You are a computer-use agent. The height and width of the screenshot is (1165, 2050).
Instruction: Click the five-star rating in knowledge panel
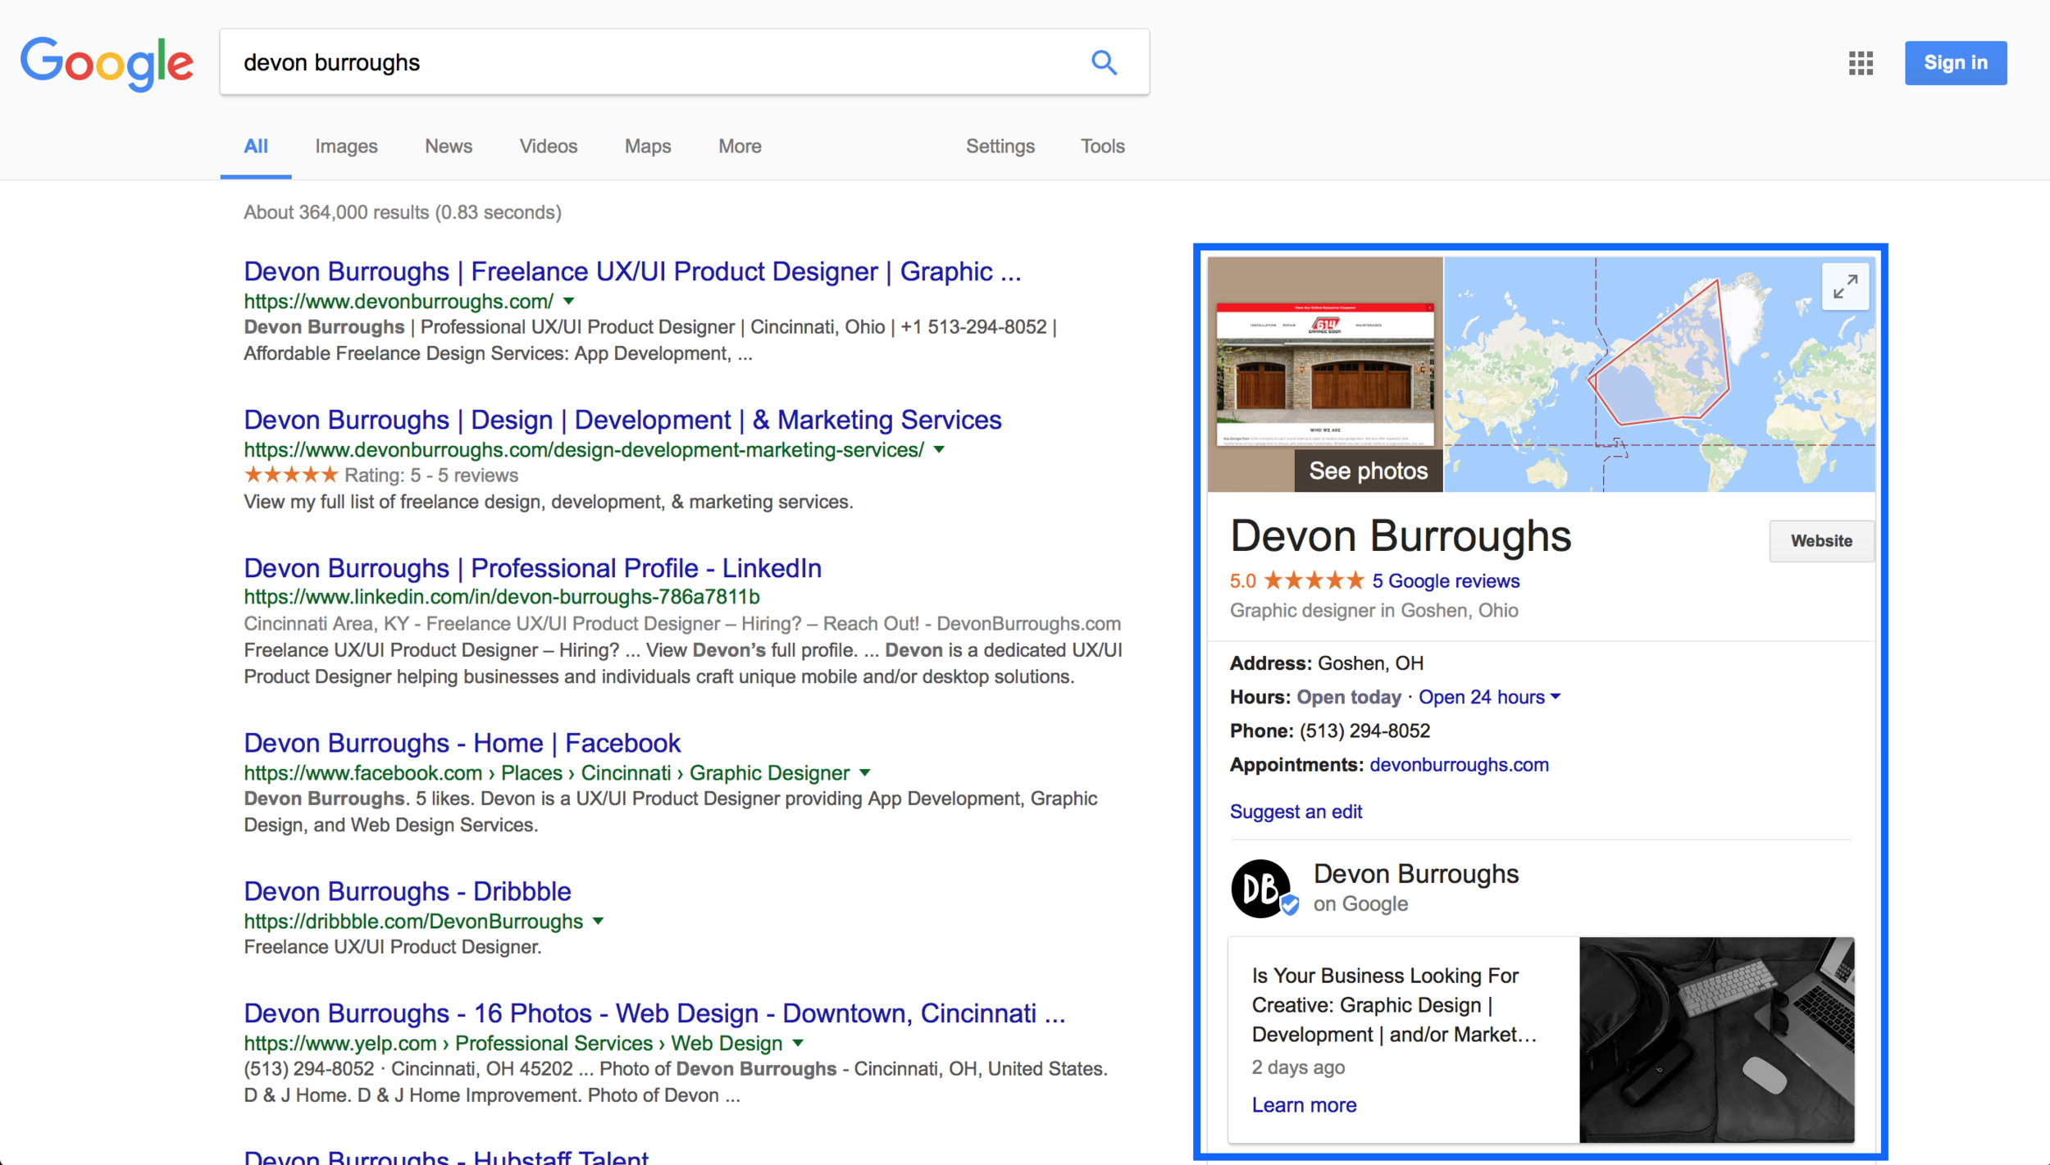click(x=1314, y=581)
